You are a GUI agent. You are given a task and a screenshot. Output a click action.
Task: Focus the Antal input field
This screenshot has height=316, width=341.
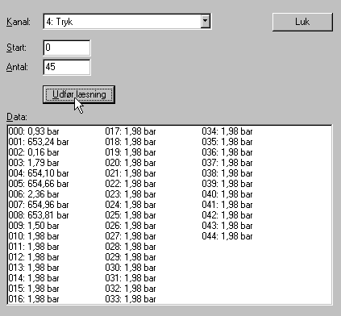coord(67,67)
